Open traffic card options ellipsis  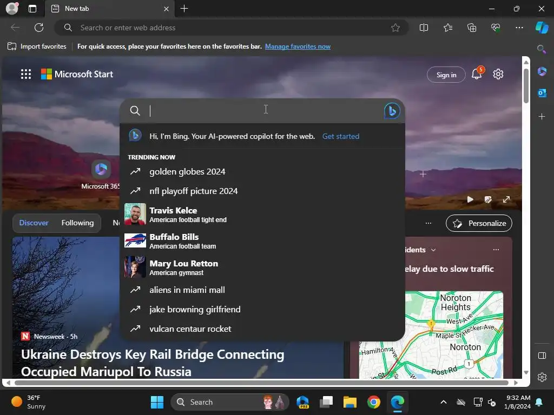point(496,250)
